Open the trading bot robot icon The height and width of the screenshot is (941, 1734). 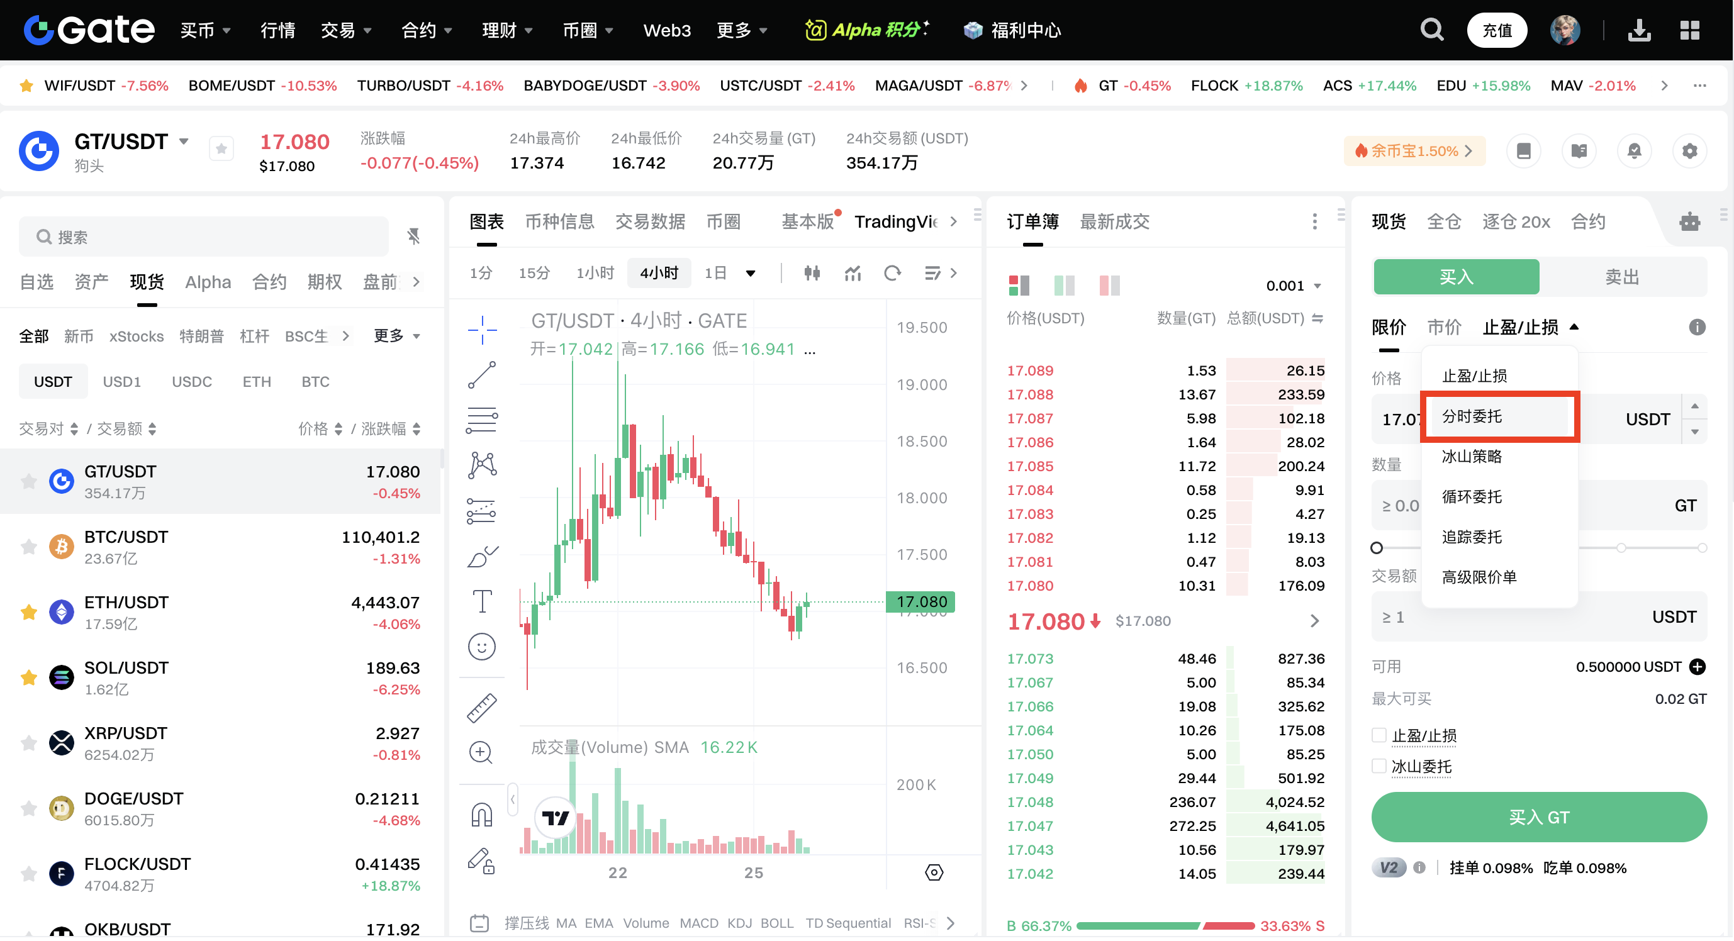(1689, 221)
